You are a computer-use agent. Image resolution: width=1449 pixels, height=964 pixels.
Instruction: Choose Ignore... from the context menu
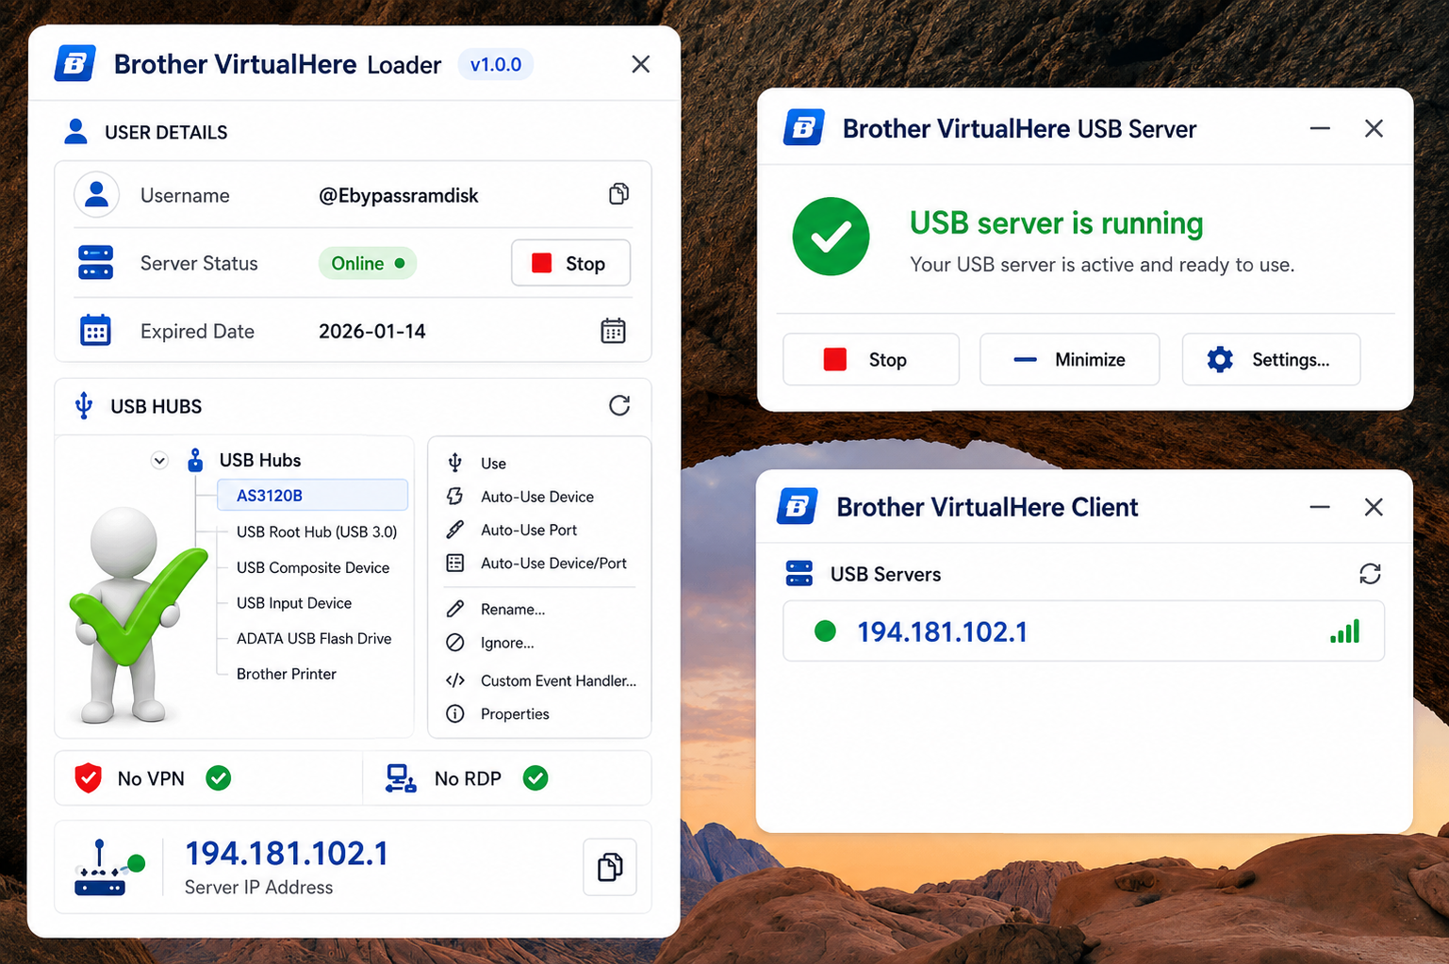tap(539, 643)
